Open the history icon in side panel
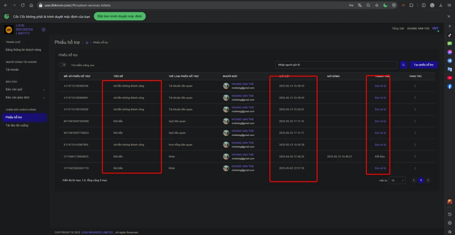Viewport: 455px width, 235px height. (x=450, y=214)
